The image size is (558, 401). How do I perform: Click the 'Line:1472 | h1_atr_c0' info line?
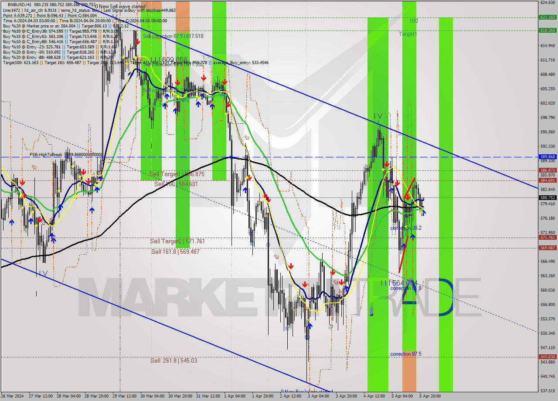click(x=89, y=10)
